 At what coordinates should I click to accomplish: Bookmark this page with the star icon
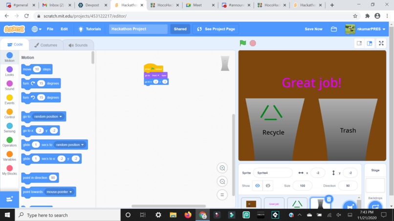(355, 16)
